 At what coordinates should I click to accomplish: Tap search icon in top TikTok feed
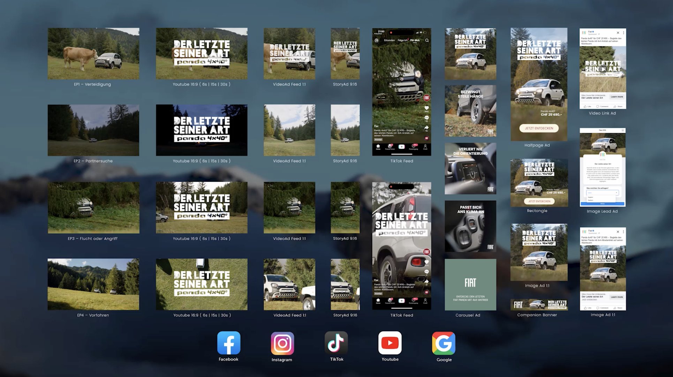(427, 40)
